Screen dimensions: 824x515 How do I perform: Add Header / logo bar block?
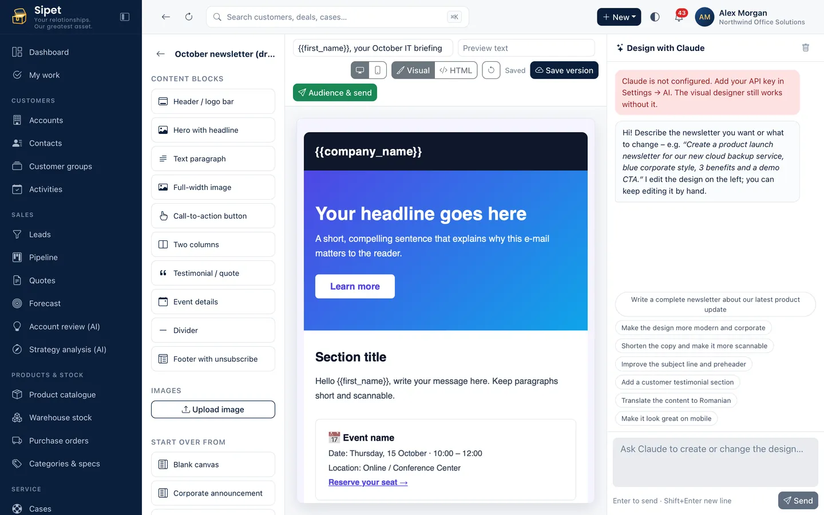tap(213, 101)
